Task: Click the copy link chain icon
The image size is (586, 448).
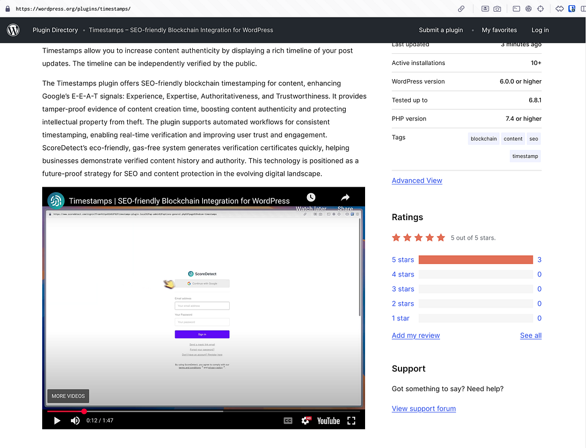Action: click(461, 9)
